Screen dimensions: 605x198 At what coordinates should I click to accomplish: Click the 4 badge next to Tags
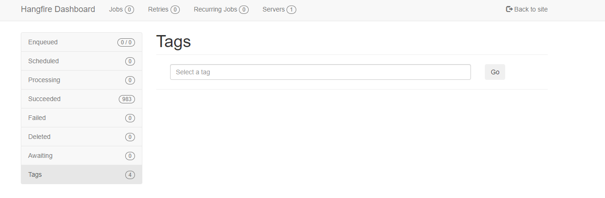click(x=130, y=175)
